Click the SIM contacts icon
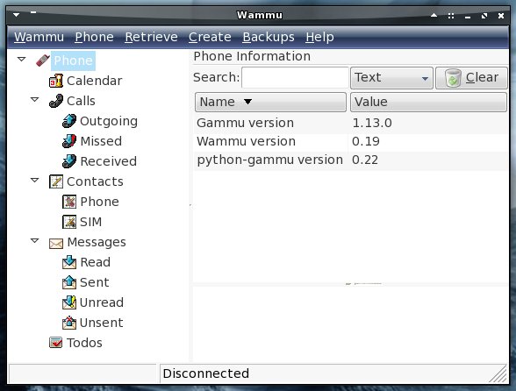The width and height of the screenshot is (516, 391). point(69,222)
